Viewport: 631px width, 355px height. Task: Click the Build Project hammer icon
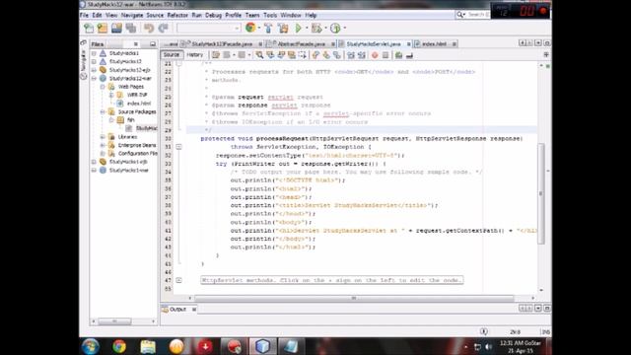click(268, 29)
